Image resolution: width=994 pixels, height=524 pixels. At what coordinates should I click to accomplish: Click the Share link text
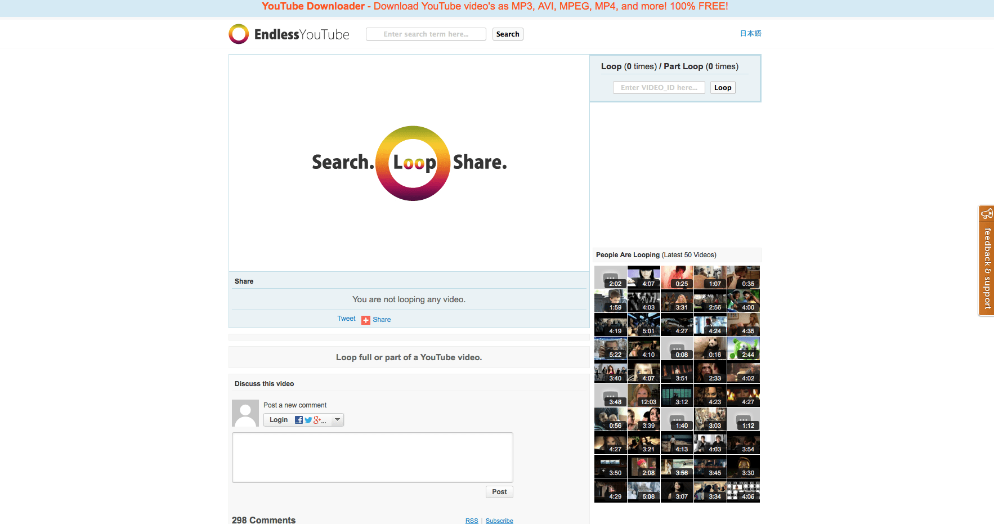382,320
